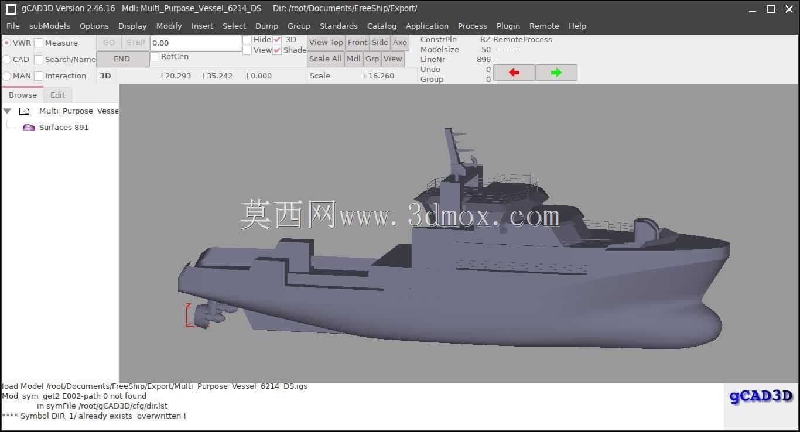This screenshot has width=800, height=432.
Task: Click the ConstrPln RZ label
Action: pos(456,40)
